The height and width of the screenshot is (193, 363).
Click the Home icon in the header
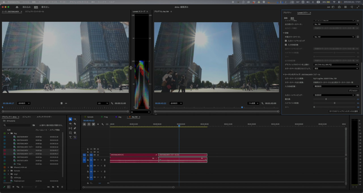click(17, 7)
